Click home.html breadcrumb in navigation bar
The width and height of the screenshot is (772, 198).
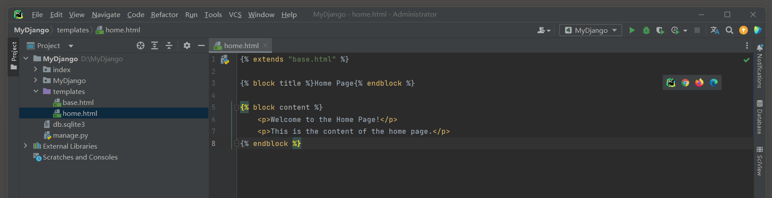pos(118,30)
